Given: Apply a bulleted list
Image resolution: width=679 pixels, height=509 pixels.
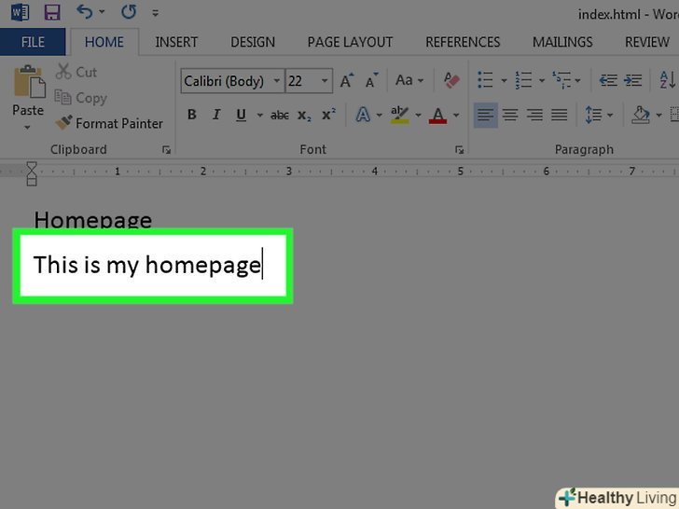Looking at the screenshot, I should coord(485,80).
